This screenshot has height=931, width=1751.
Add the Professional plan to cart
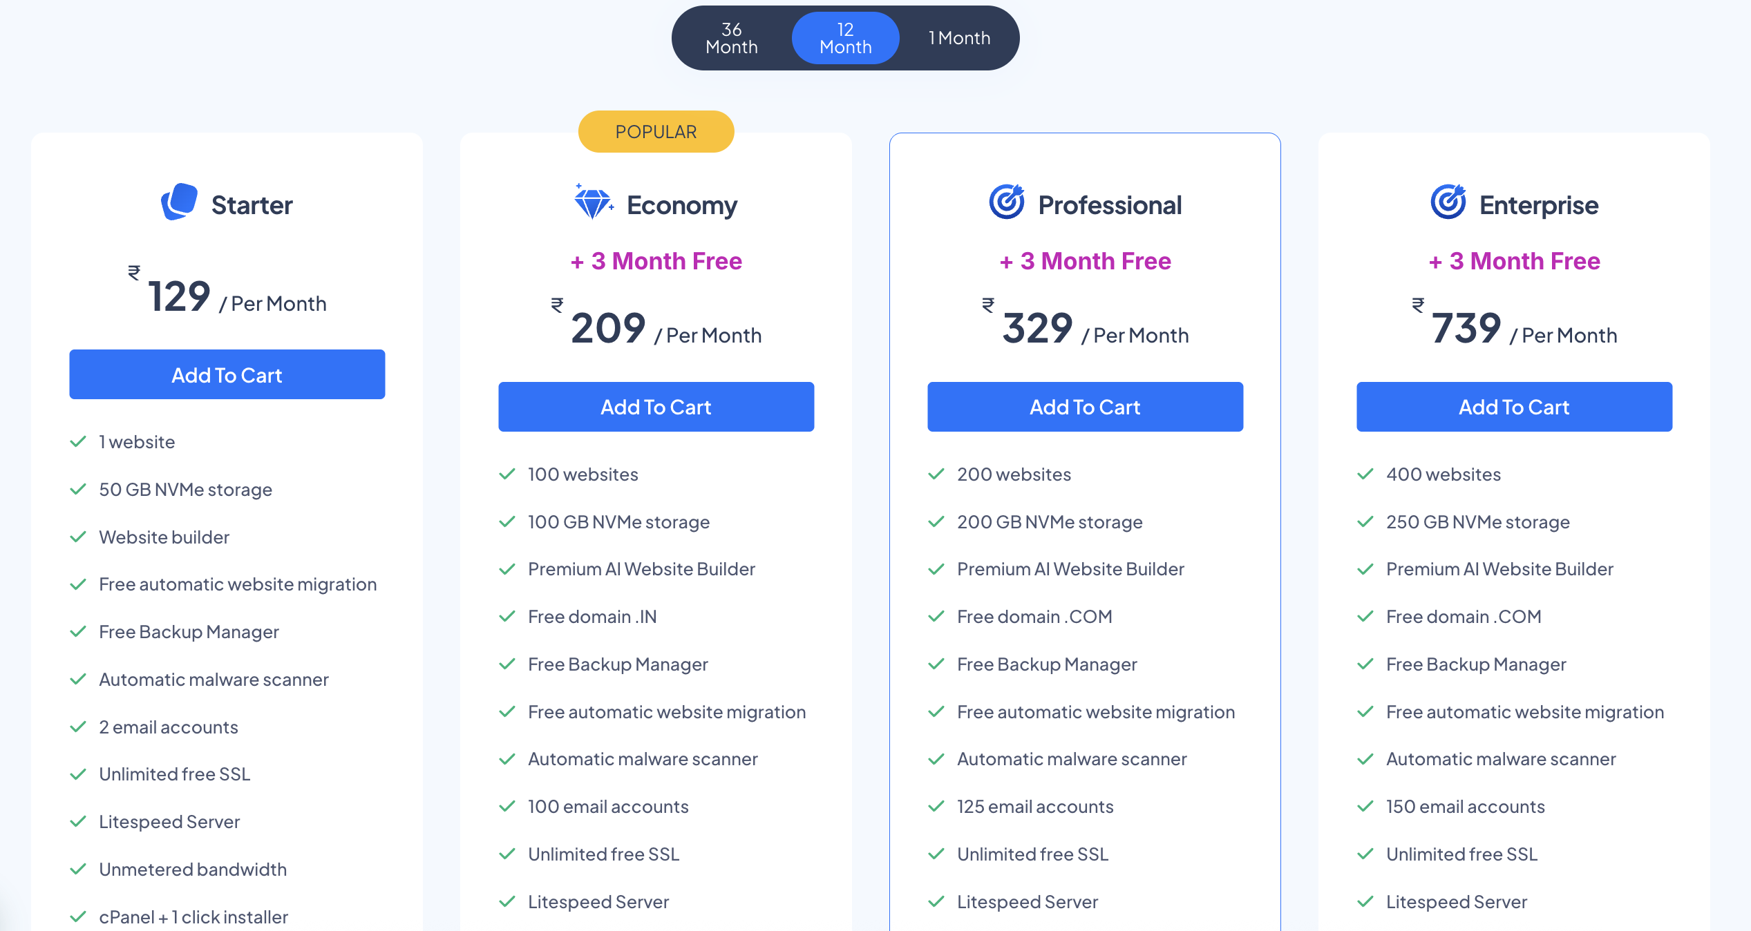coord(1085,407)
